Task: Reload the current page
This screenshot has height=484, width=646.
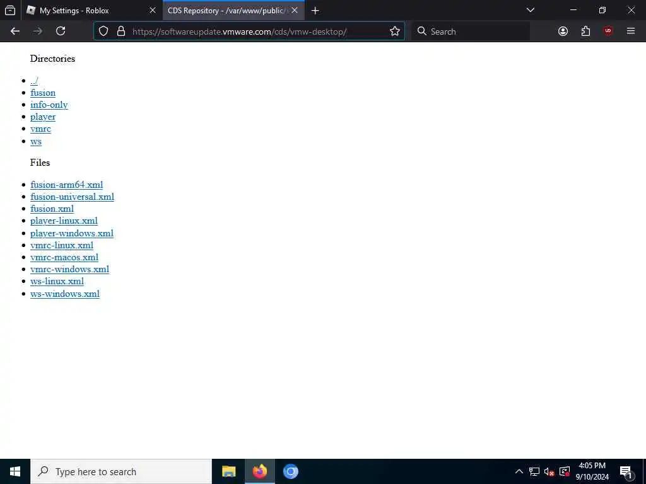Action: (x=61, y=32)
